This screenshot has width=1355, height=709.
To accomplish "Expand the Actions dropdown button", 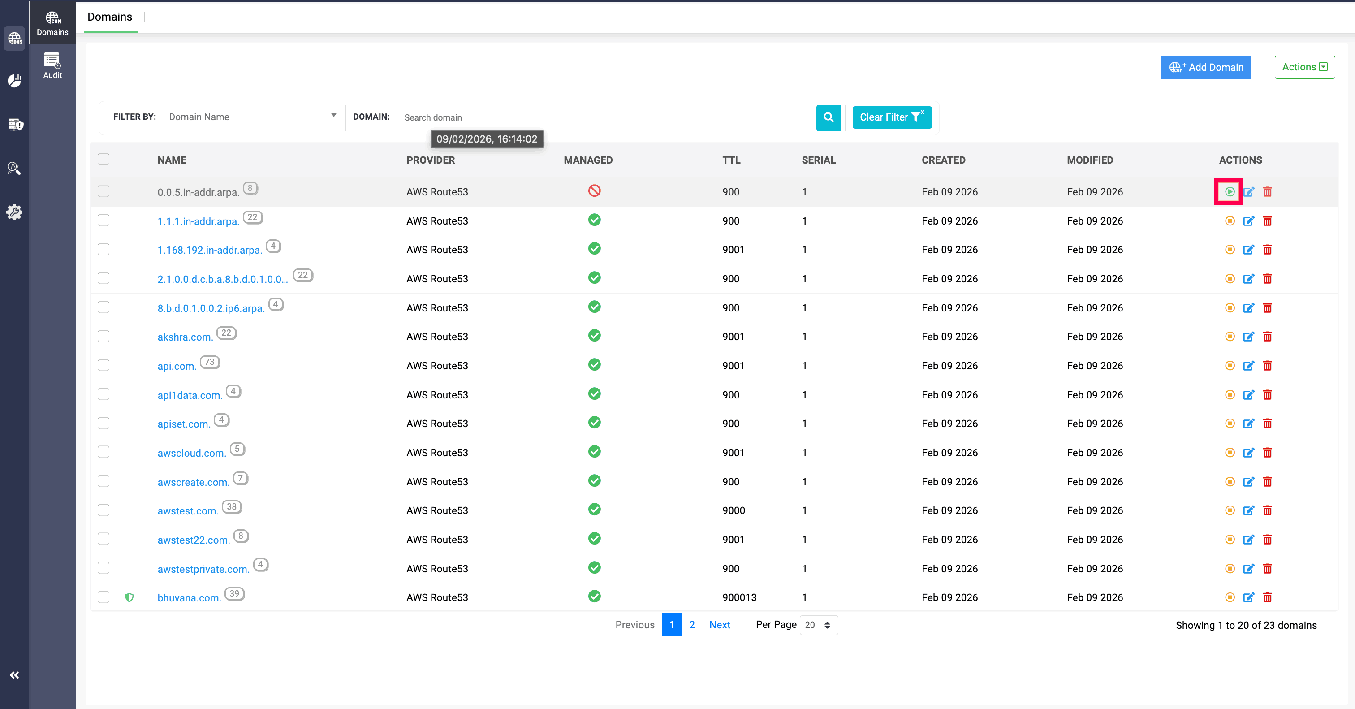I will pyautogui.click(x=1304, y=67).
